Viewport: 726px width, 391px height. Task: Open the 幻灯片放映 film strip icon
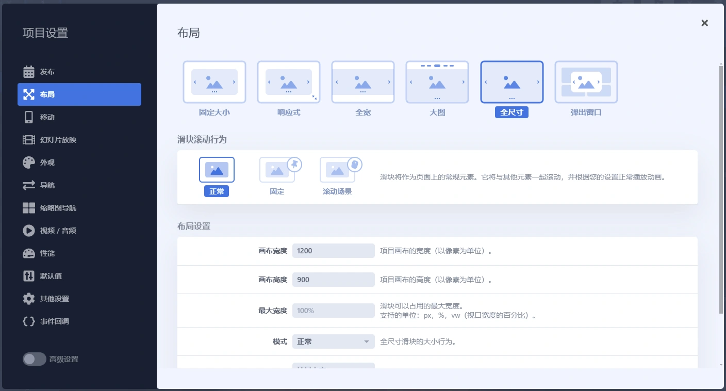(29, 140)
